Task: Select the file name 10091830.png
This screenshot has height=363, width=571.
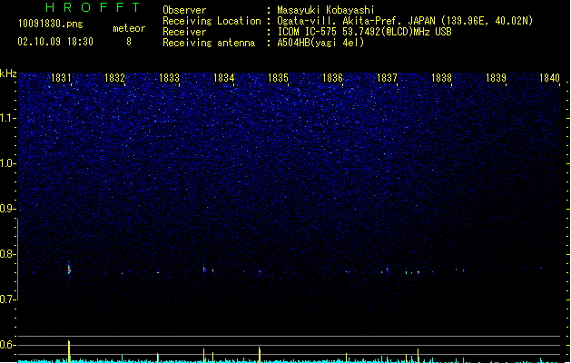Action: pyautogui.click(x=51, y=24)
